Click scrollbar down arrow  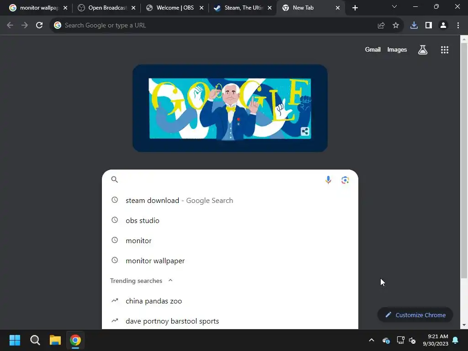(x=464, y=325)
